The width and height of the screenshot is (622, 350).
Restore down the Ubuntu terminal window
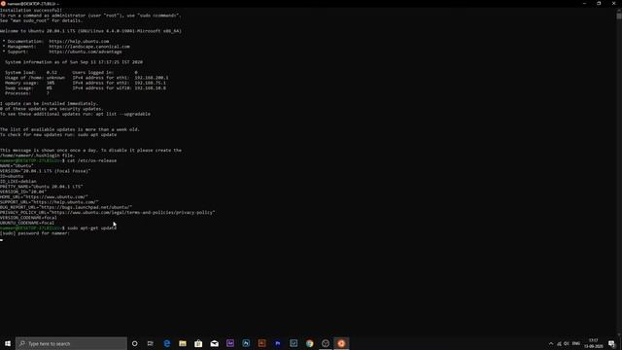click(599, 4)
